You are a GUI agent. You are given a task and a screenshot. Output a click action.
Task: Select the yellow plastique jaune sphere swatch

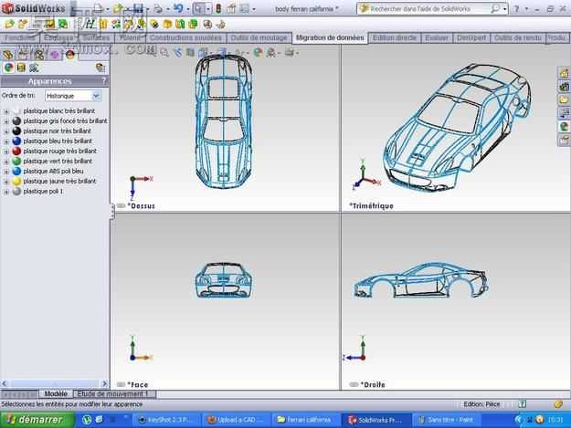[16, 181]
